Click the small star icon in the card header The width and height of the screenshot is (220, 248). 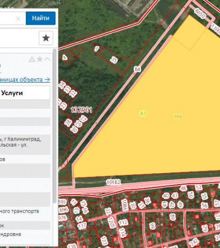[40, 60]
